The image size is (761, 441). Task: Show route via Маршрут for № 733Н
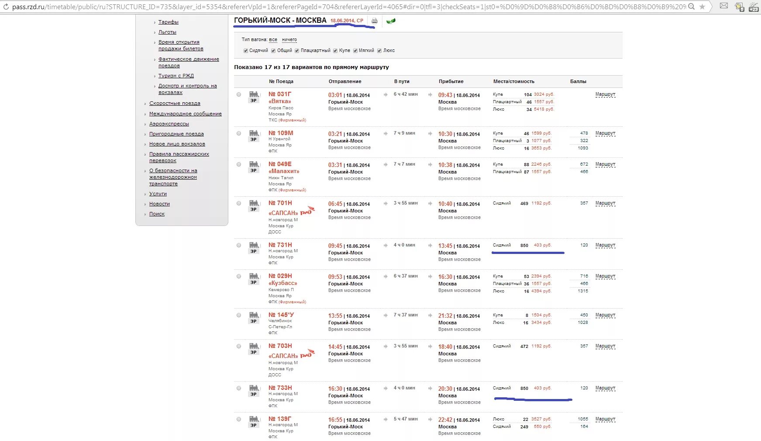click(605, 388)
